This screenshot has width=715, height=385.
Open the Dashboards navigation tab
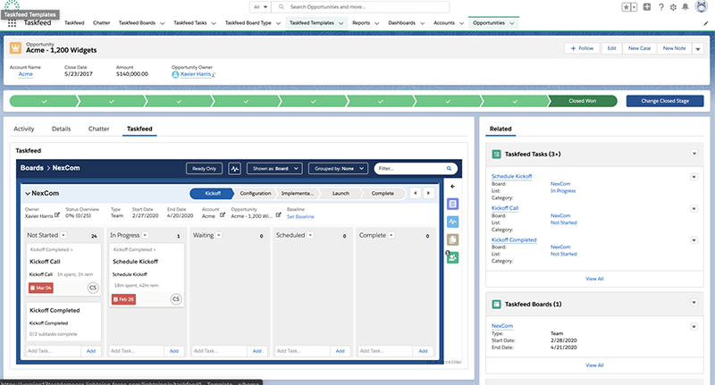(x=401, y=23)
